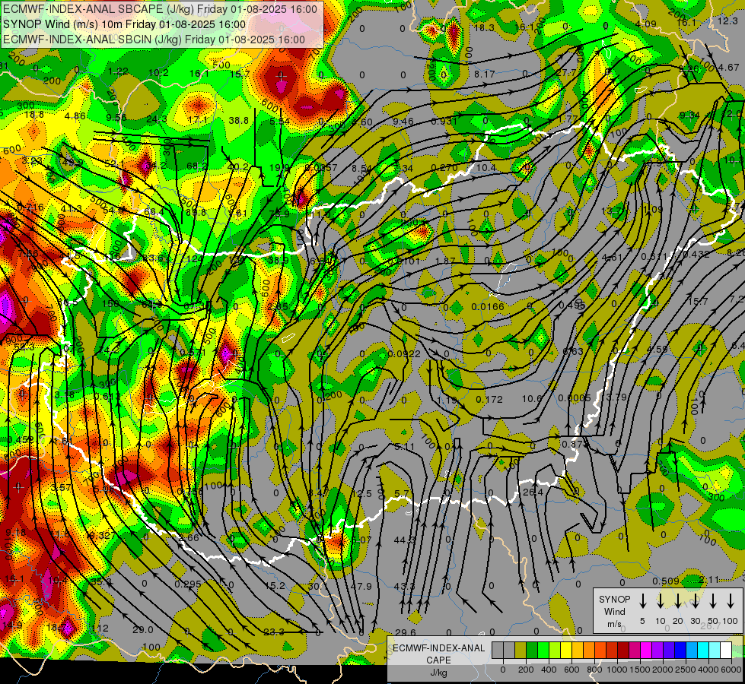Click the 30 m/s wind arrow in legend
745x684 pixels.
pos(696,600)
